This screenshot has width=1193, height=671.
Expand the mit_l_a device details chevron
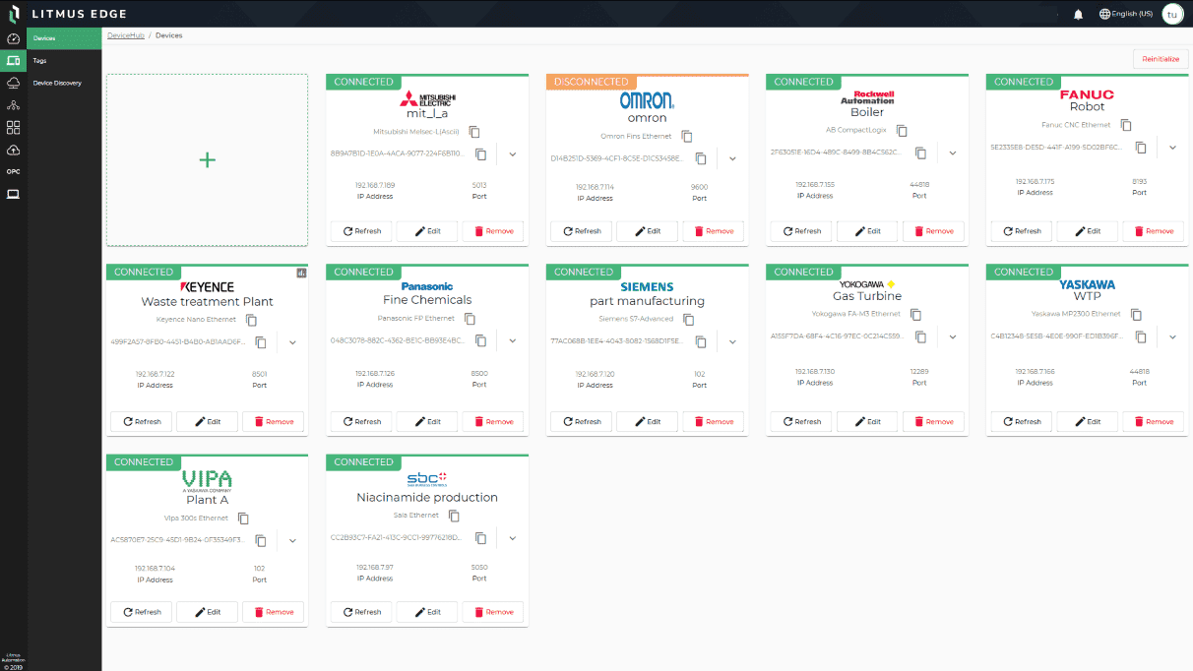click(513, 154)
